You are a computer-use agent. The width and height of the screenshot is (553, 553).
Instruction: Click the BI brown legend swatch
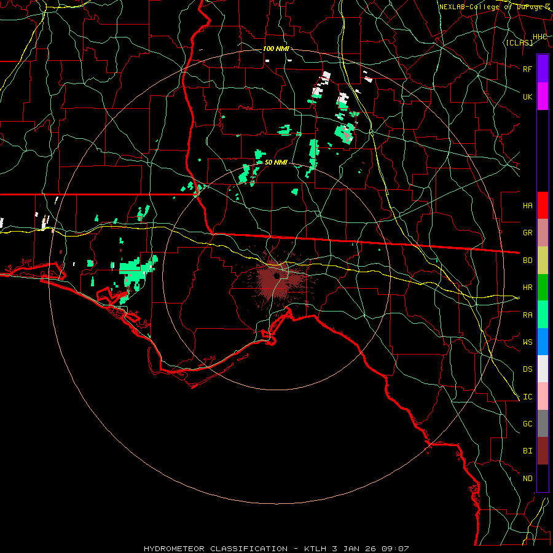(x=543, y=451)
